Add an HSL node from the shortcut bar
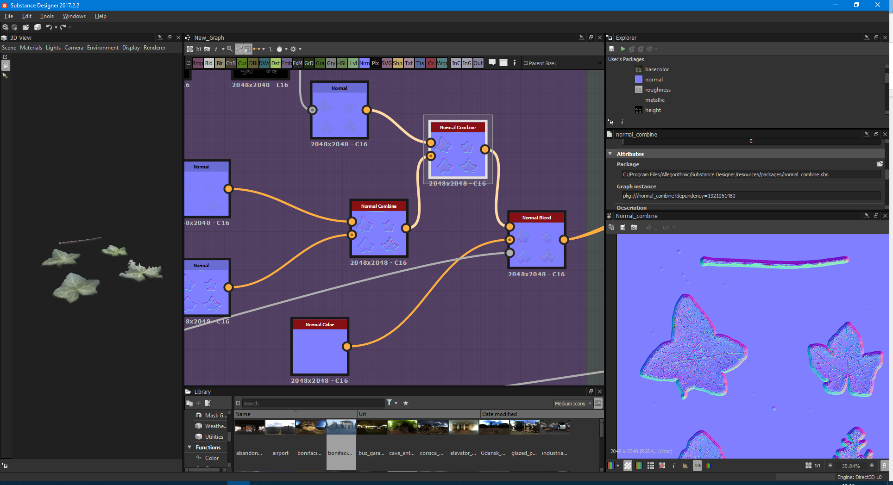This screenshot has height=485, width=893. [x=342, y=63]
